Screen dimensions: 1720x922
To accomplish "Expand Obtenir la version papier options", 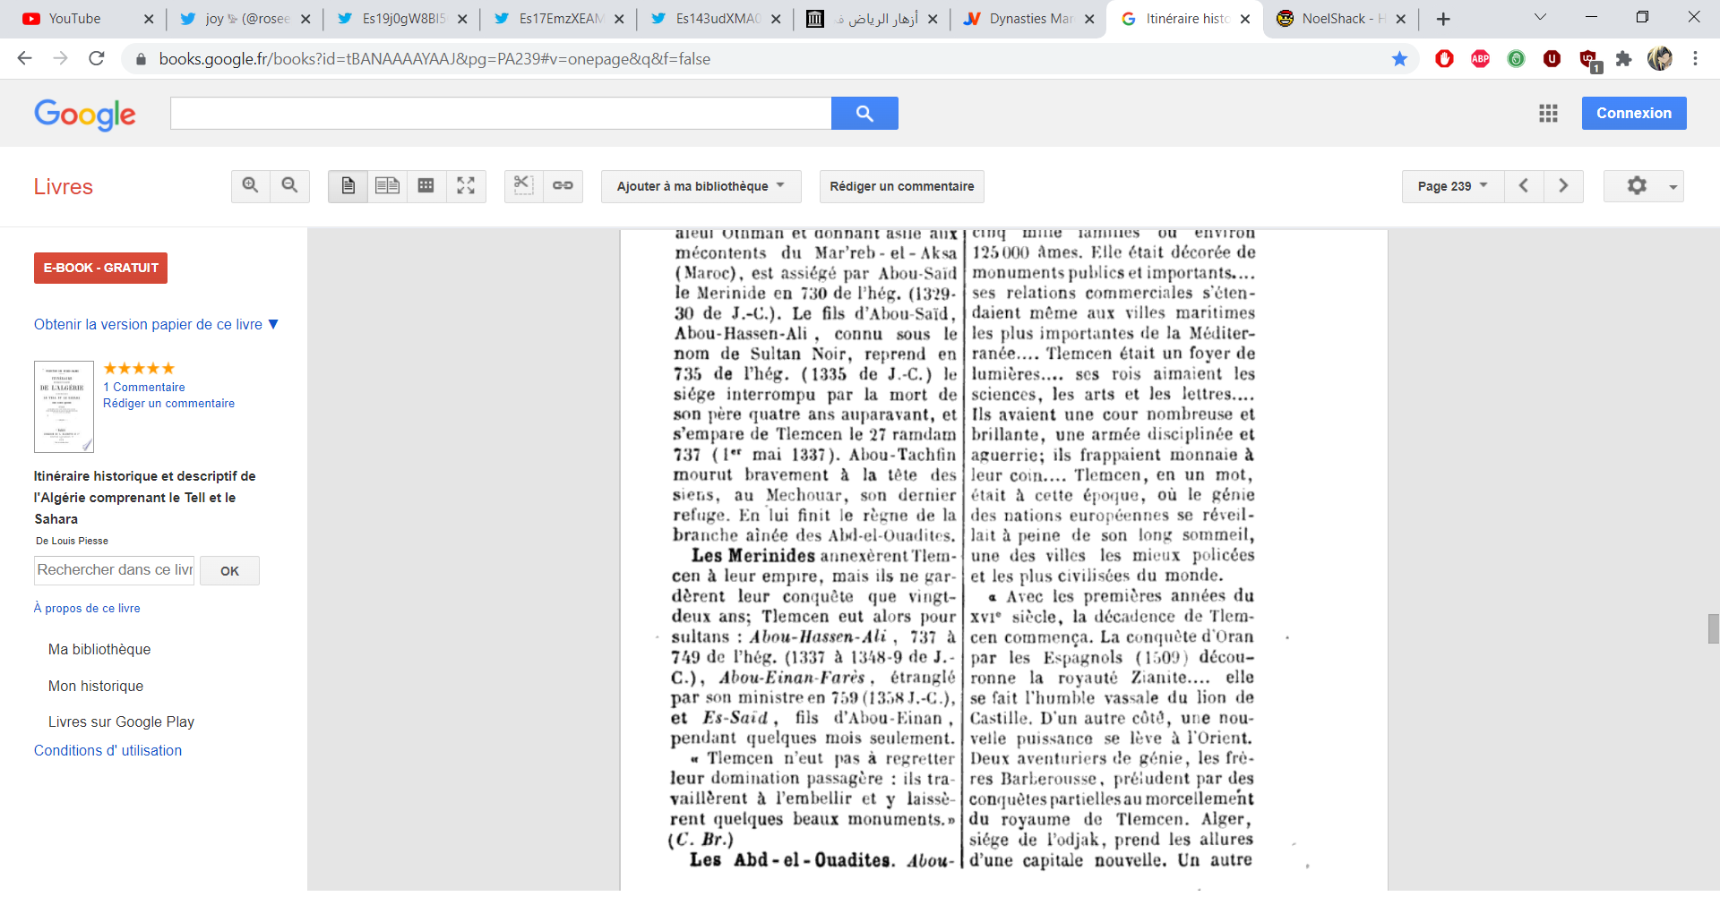I will 156,324.
